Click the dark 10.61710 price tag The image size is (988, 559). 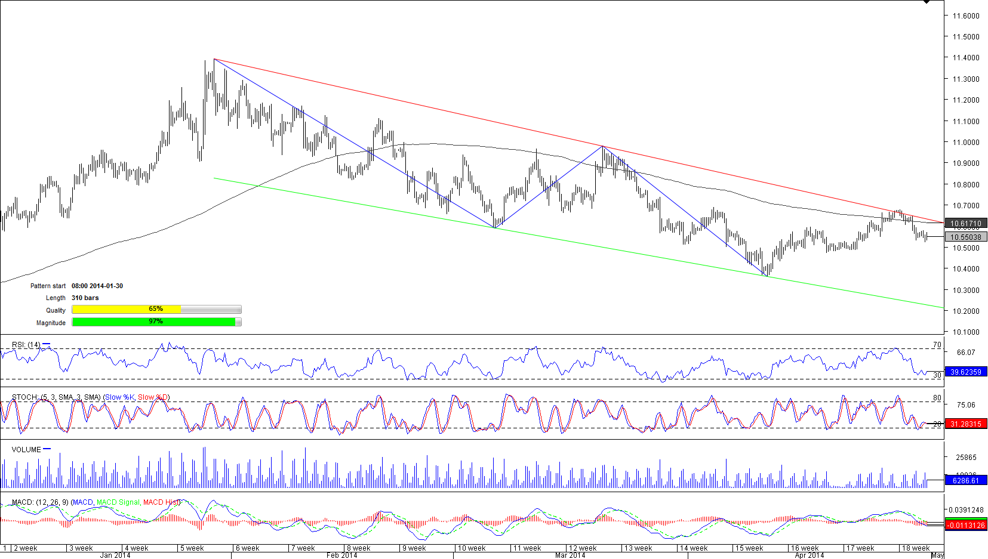965,224
